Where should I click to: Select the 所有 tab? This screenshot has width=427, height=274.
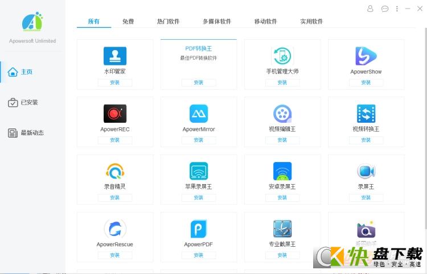[x=94, y=22]
